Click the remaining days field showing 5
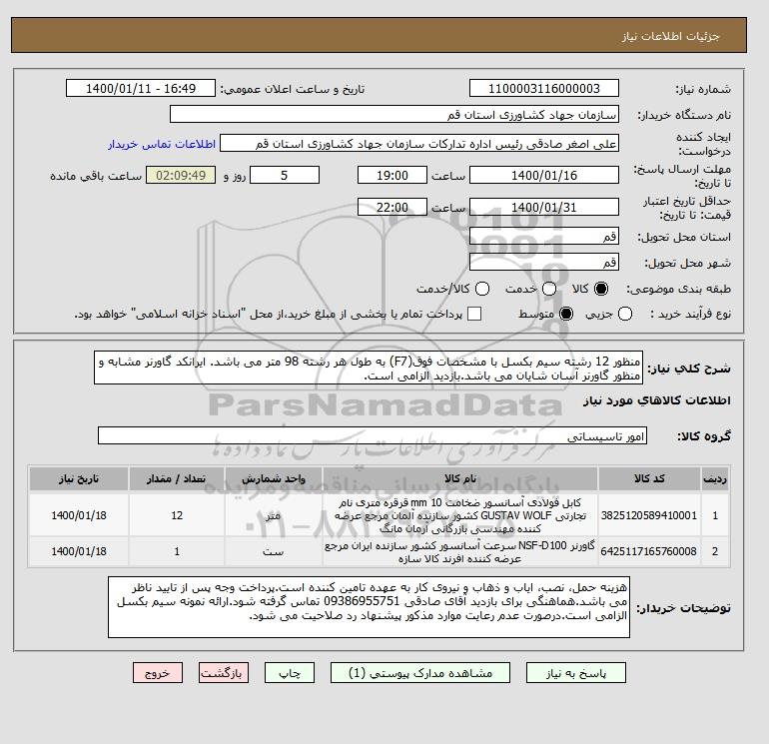Viewport: 769px width, 744px height. pyautogui.click(x=285, y=175)
